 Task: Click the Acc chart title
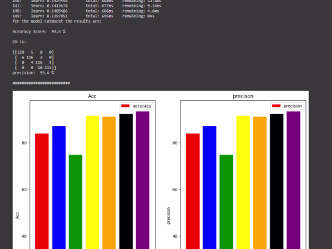click(92, 96)
